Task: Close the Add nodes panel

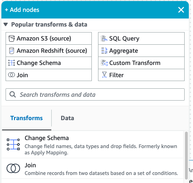Action: [181, 10]
